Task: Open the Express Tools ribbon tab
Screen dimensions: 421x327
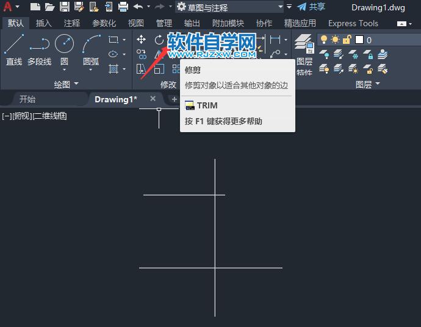Action: tap(353, 23)
